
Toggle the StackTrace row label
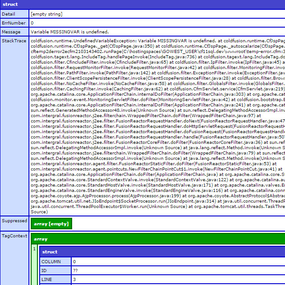(x=15, y=126)
